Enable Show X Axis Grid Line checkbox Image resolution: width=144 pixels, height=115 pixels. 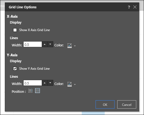(x=15, y=30)
